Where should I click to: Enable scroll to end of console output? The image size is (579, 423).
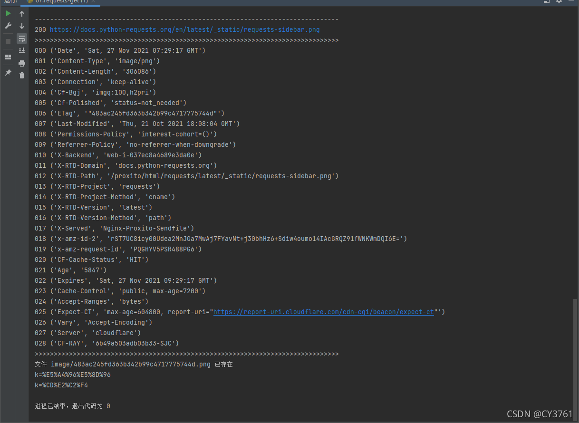click(x=22, y=51)
